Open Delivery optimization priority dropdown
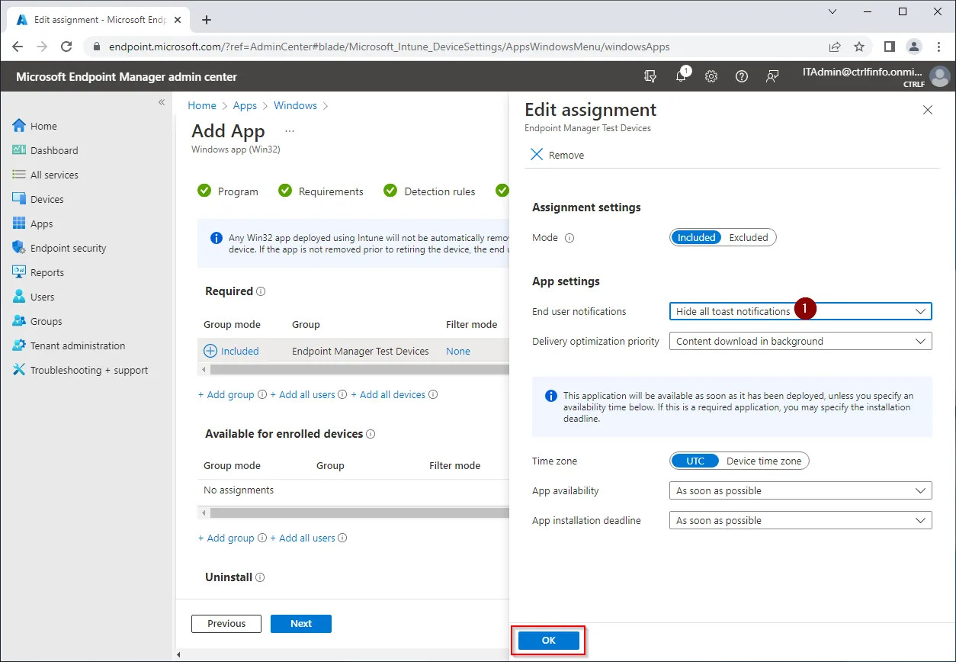The image size is (956, 662). (x=800, y=341)
